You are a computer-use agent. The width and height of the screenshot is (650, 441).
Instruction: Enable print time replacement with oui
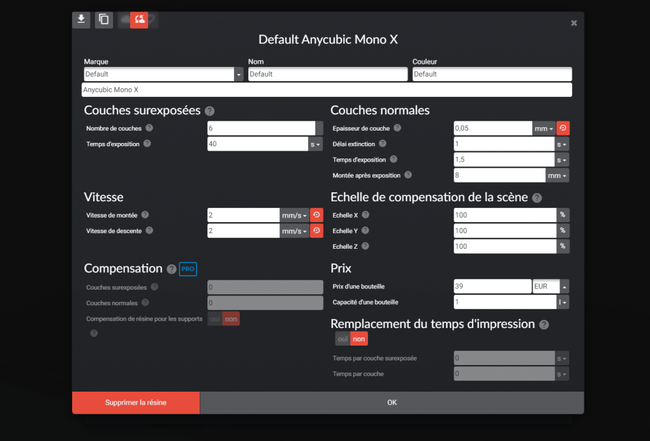click(343, 339)
